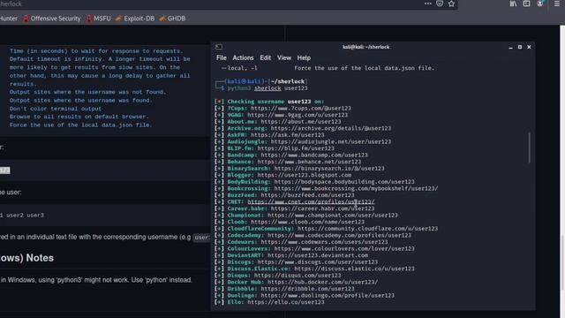The width and height of the screenshot is (565, 318).
Task: Click the Blogger result URL
Action: coord(304,175)
